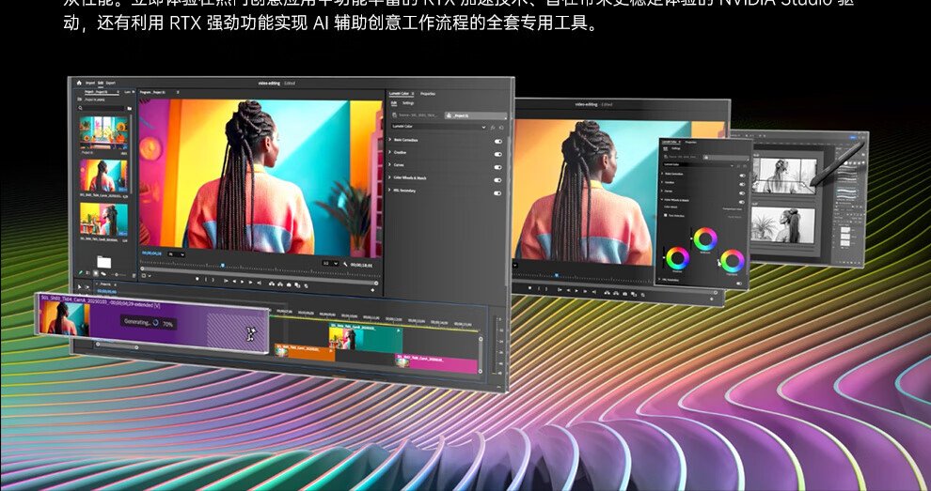
Task: Expand the Color Wheels & Match section
Action: pyautogui.click(x=390, y=177)
